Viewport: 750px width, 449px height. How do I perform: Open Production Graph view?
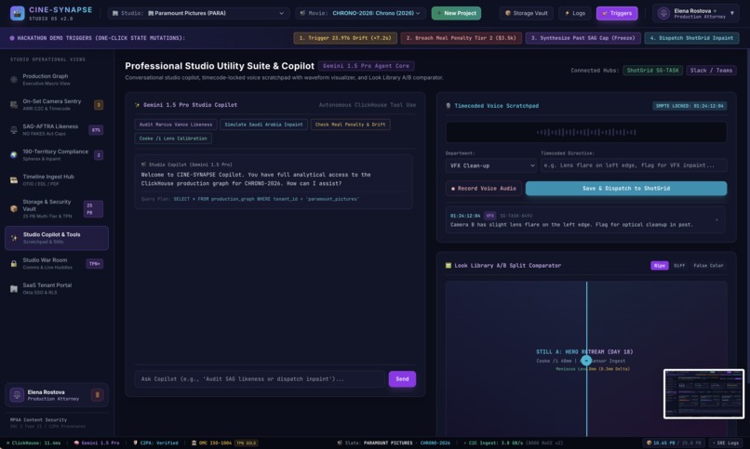(57, 80)
